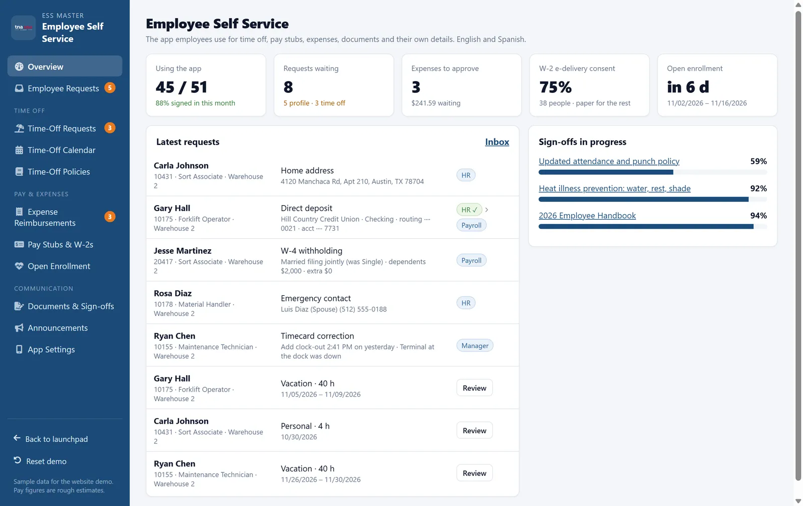Click the Employee Requests inbox icon

coord(19,88)
